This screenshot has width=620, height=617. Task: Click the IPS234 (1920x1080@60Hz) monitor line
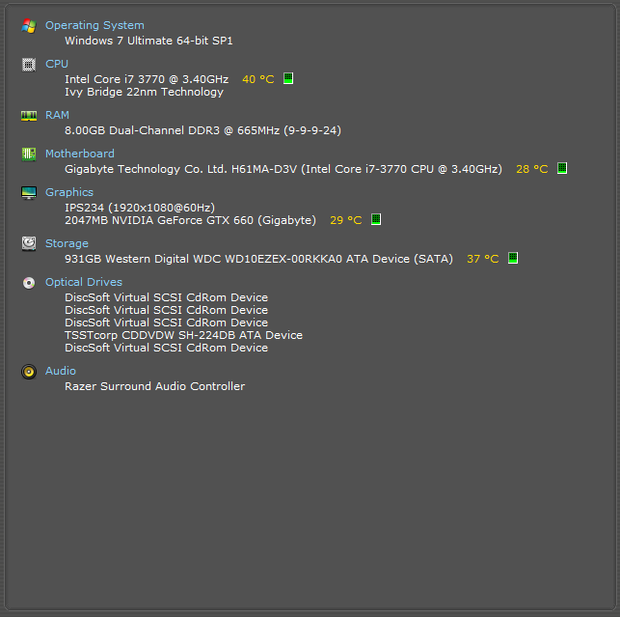140,208
